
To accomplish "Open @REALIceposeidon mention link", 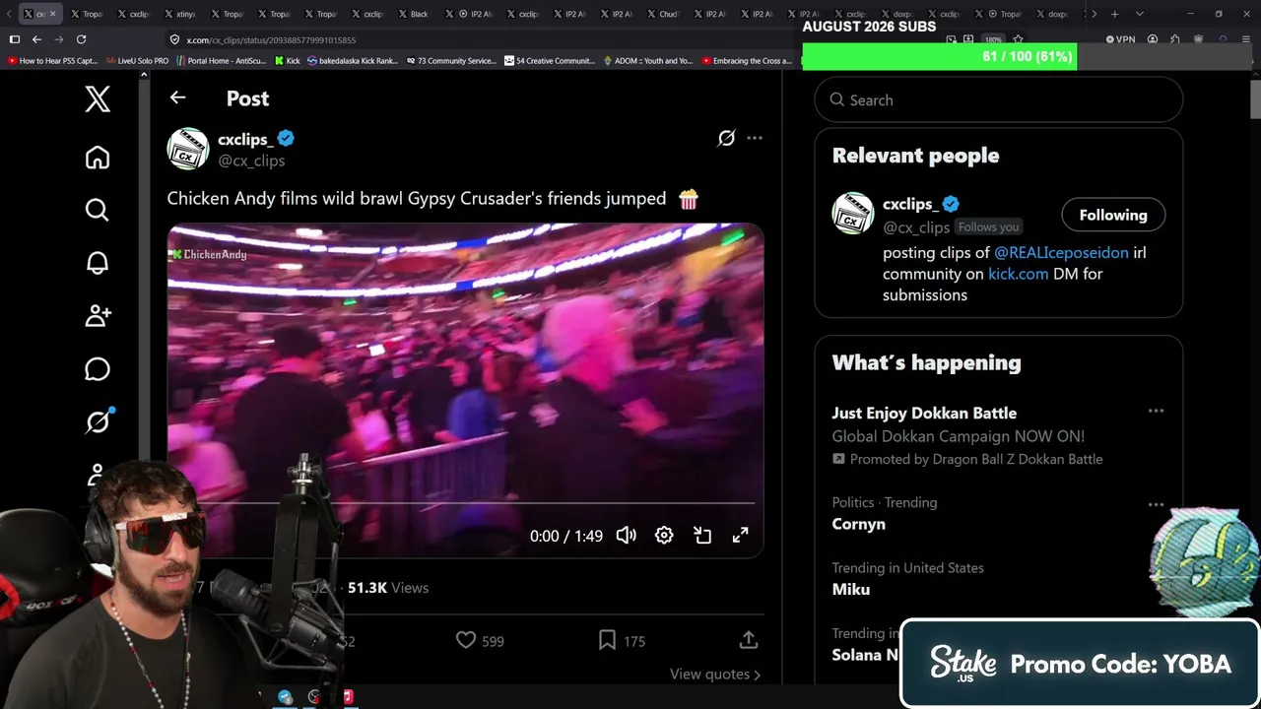I will pyautogui.click(x=1061, y=252).
